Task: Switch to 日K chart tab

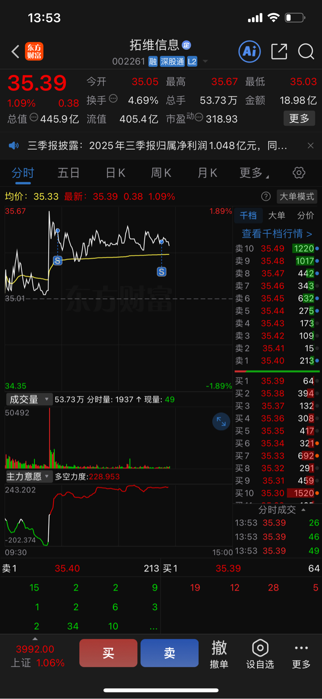Action: pyautogui.click(x=115, y=173)
